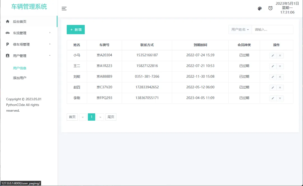Focus the 请输入 search input field
The image size is (303, 186).
pyautogui.click(x=272, y=29)
